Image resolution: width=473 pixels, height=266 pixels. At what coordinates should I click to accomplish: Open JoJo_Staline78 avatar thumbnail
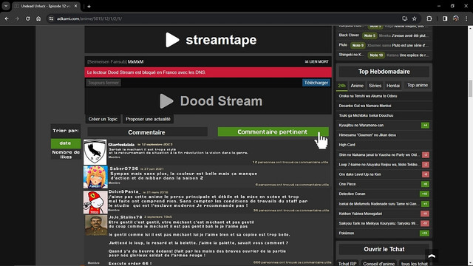click(x=96, y=225)
